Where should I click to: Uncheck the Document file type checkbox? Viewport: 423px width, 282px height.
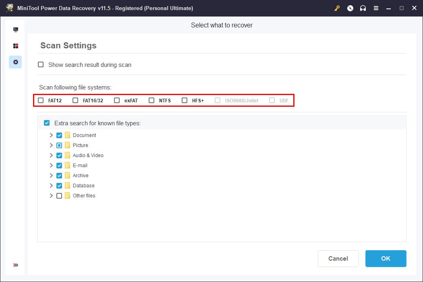59,135
